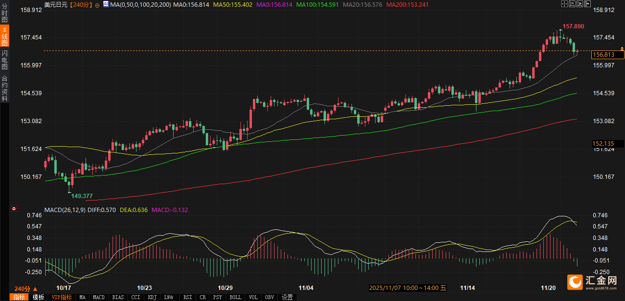
Task: Click the orange price alert marker at right axis
Action: click(x=622, y=49)
